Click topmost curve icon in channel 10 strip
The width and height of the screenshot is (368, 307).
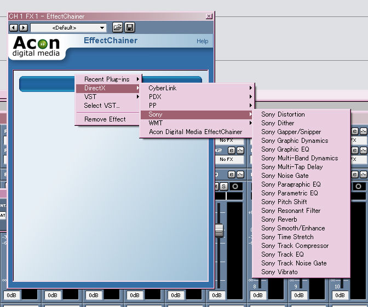tap(364, 131)
